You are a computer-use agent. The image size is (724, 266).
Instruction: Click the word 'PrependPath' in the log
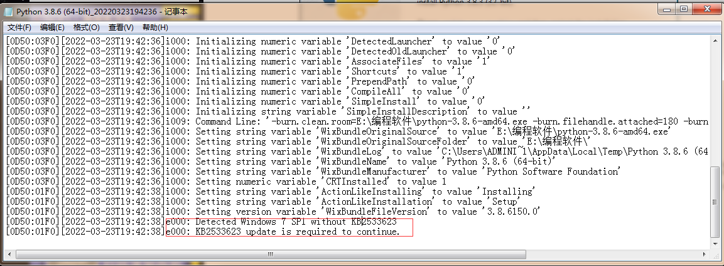click(379, 81)
